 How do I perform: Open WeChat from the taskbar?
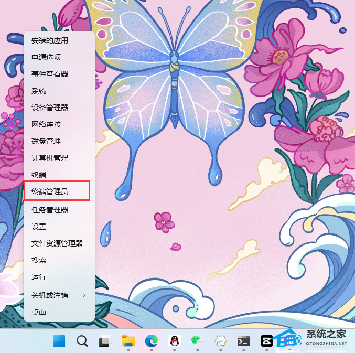197,341
